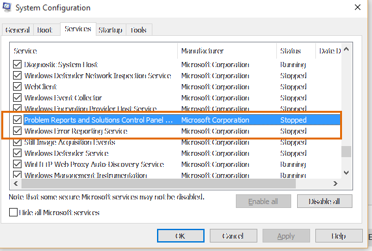This screenshot has width=372, height=251.
Task: Click the left arrow of horizontal scrollbar
Action: point(16,184)
